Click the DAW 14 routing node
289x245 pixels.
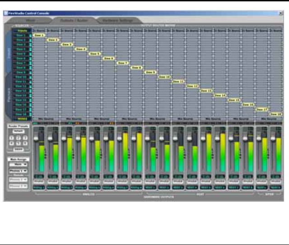pos(220,95)
